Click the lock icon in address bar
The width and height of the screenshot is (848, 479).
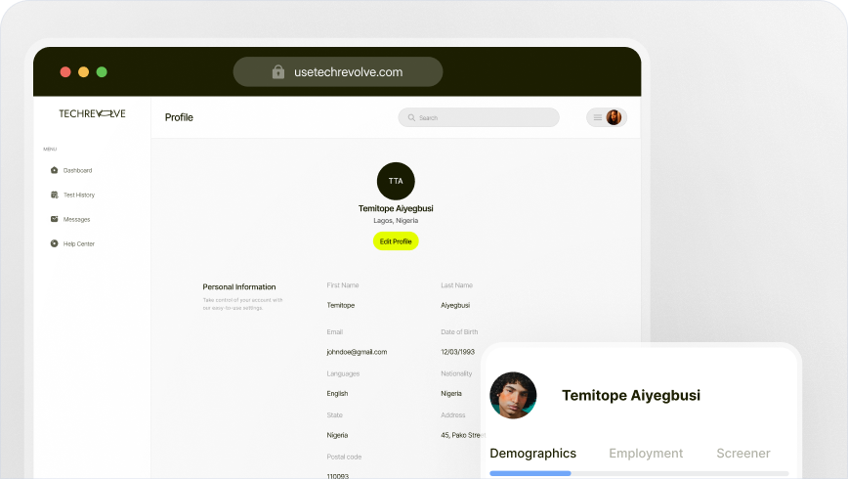(x=278, y=71)
